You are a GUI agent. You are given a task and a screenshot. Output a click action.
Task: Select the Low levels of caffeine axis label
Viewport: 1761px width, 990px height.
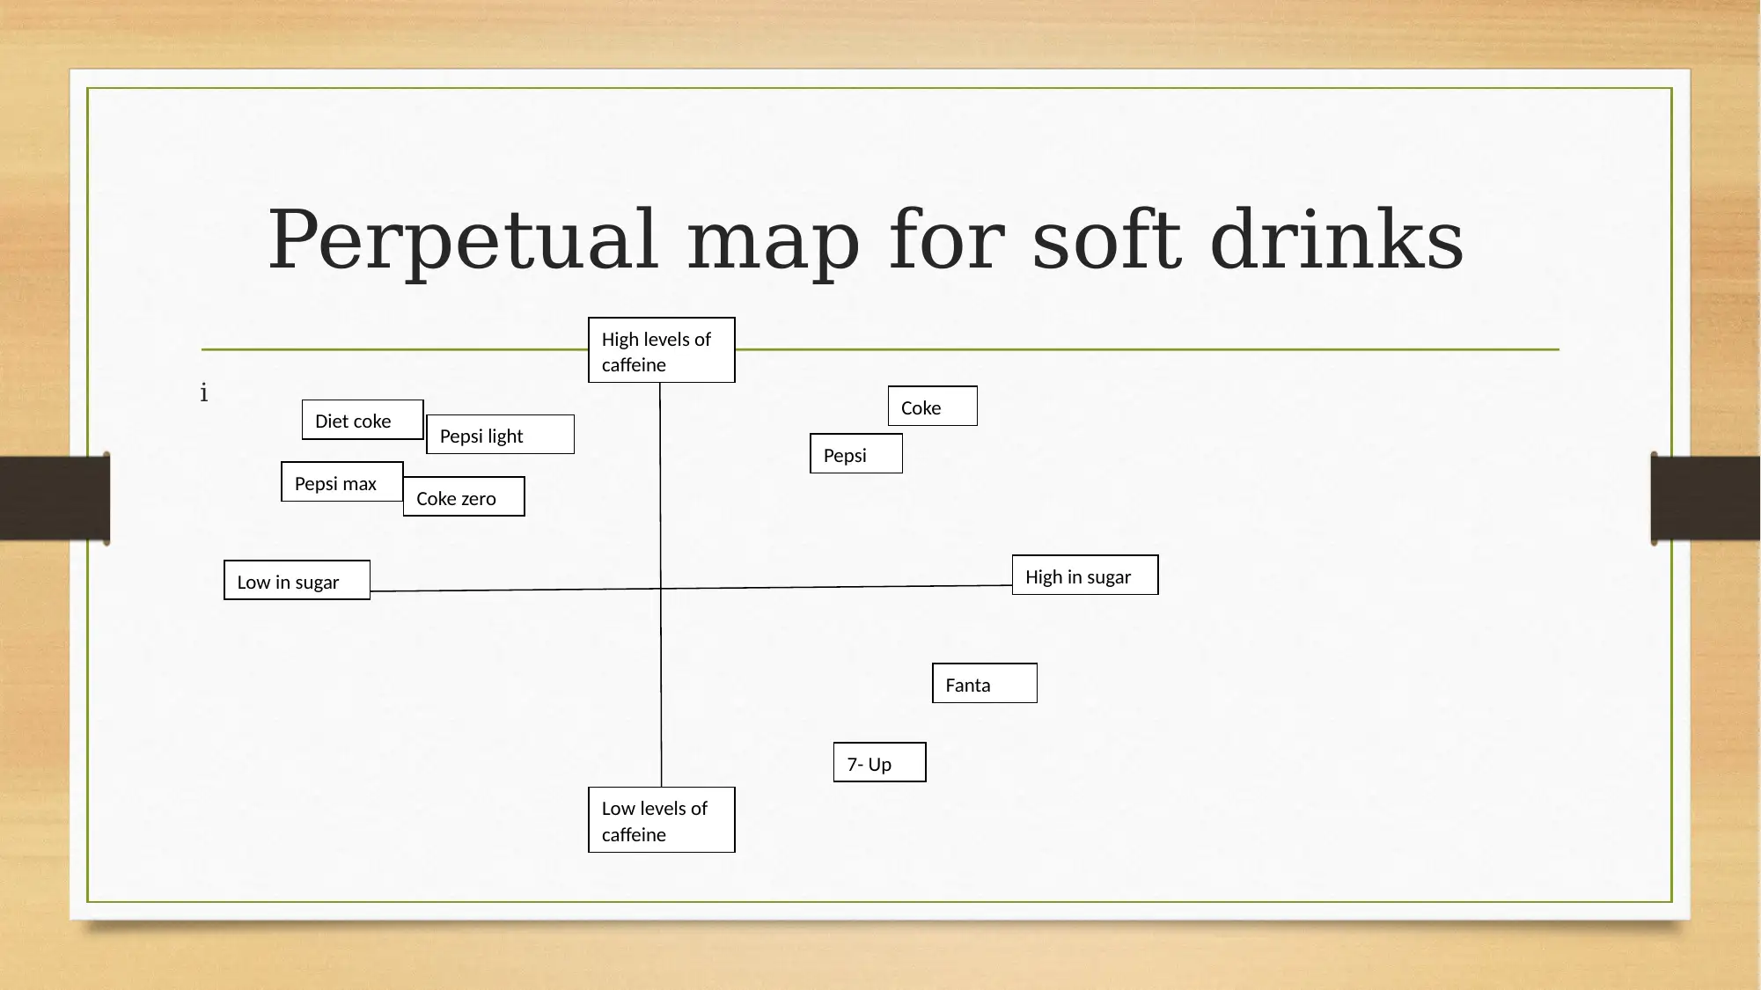662,819
